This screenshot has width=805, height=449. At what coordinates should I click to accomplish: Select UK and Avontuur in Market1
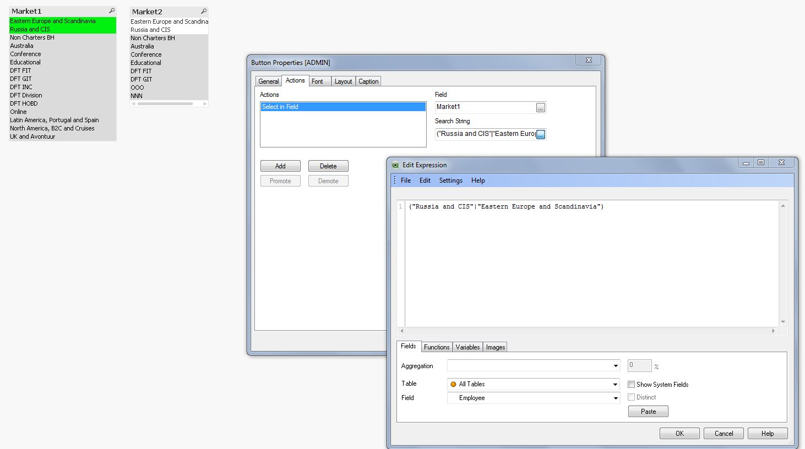pos(63,136)
